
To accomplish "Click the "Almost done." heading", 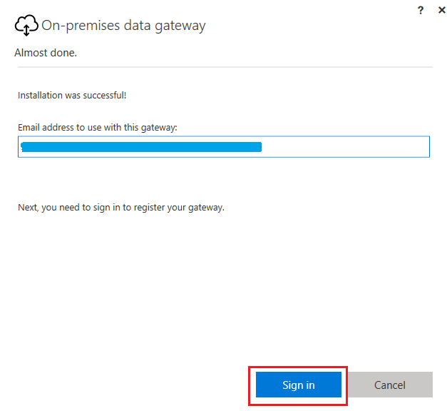I will 46,53.
